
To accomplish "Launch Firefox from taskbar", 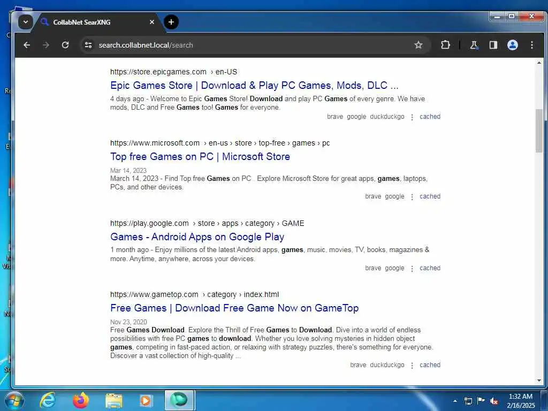I will coord(81,400).
